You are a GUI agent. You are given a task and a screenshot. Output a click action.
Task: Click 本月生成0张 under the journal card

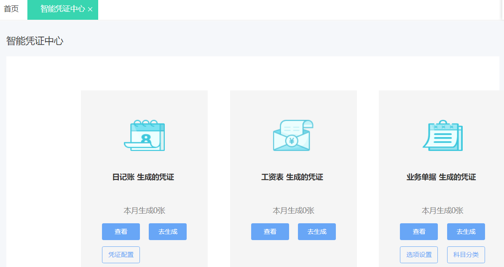(144, 210)
